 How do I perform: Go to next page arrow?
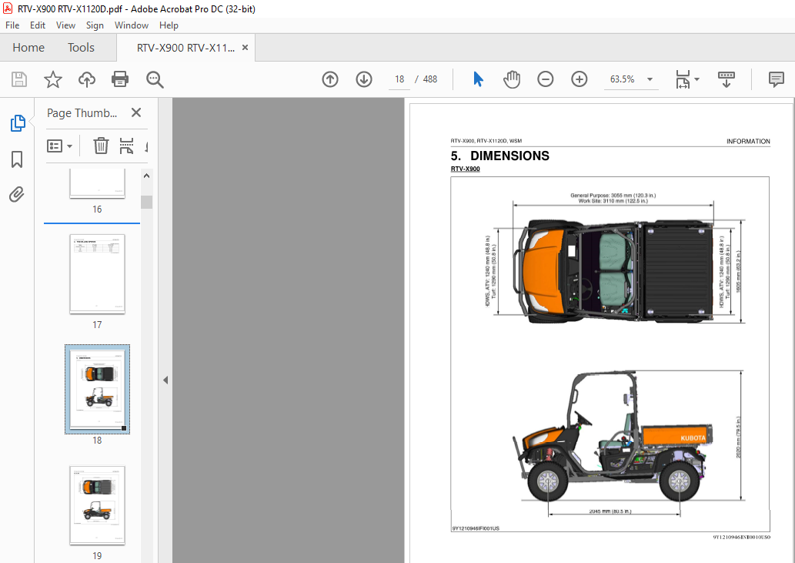point(364,79)
